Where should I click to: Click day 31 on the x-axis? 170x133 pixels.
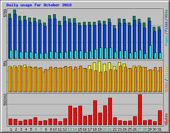159,129
